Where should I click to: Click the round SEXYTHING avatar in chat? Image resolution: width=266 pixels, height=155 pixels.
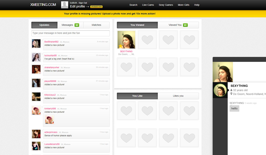pos(220,90)
